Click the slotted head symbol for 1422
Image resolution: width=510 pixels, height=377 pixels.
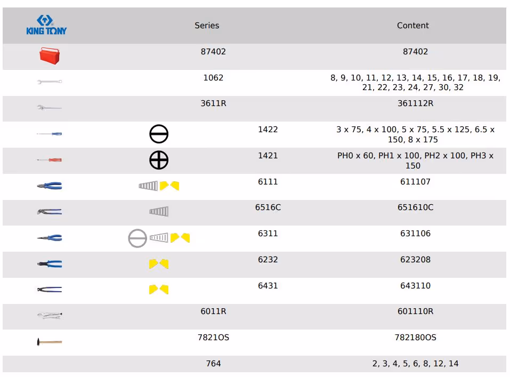pyautogui.click(x=159, y=134)
